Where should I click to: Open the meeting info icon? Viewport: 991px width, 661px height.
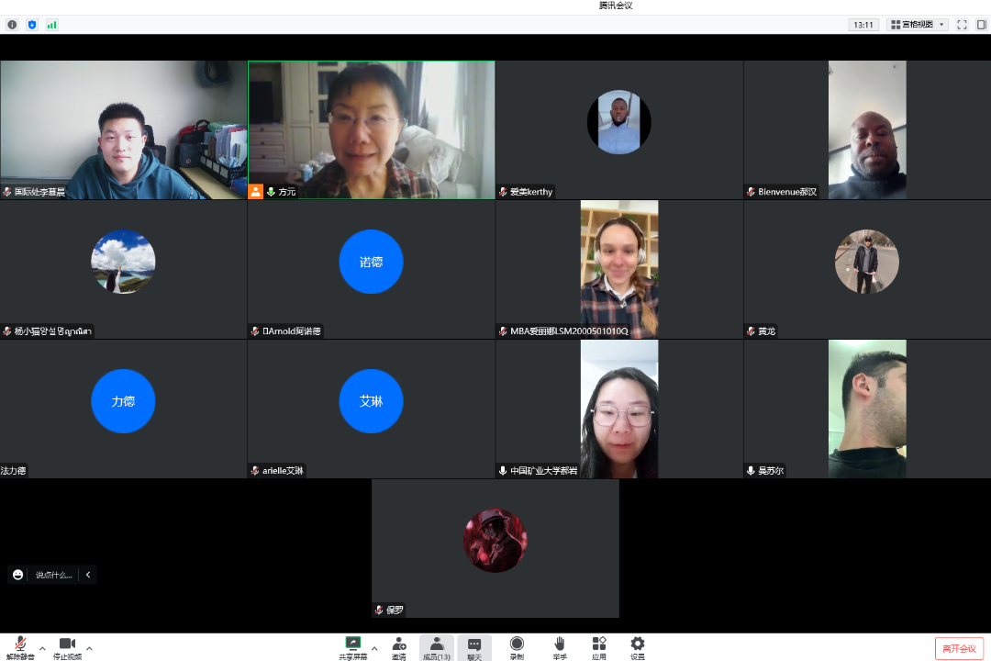(x=12, y=25)
